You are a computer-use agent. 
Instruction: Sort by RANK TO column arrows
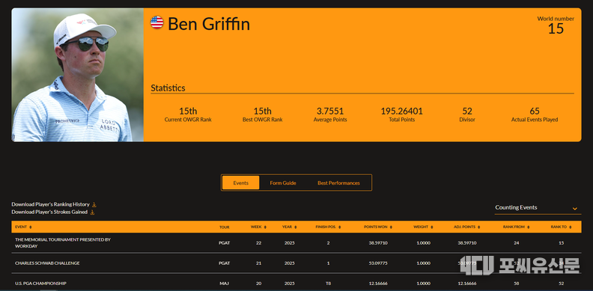pyautogui.click(x=570, y=227)
